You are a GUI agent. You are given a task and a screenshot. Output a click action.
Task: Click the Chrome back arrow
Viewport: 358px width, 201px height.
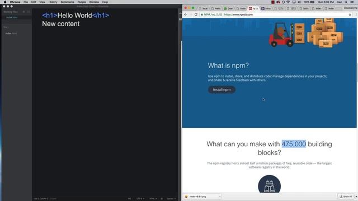coord(186,15)
